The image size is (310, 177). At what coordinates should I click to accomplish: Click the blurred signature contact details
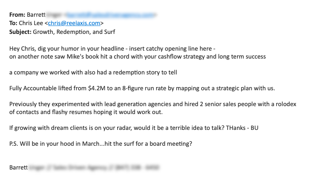(94, 168)
